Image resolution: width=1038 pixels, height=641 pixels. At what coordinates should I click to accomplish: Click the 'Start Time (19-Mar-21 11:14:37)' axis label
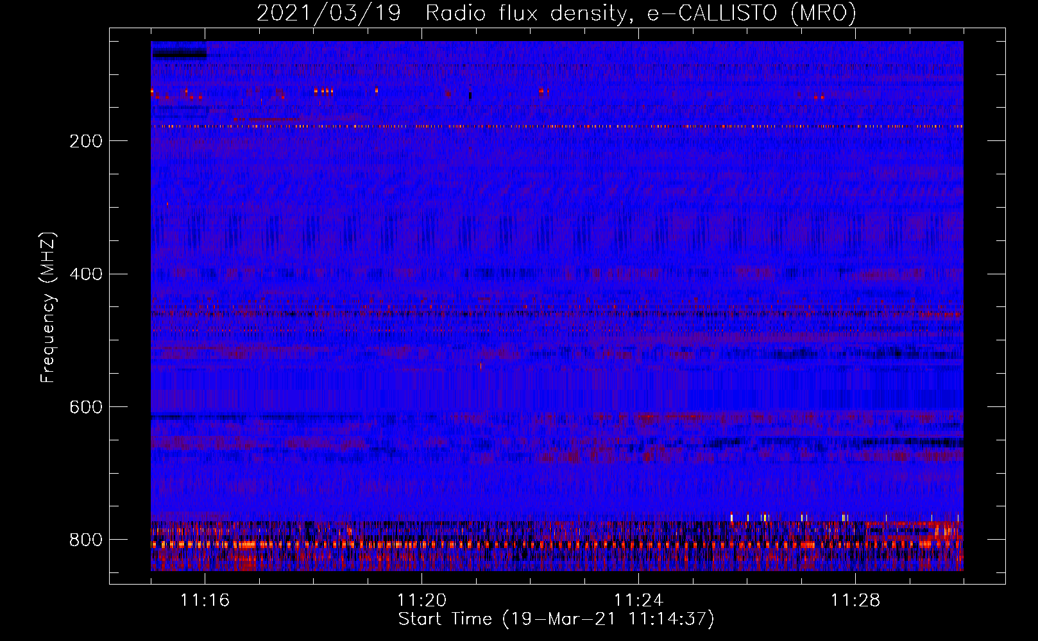(556, 619)
